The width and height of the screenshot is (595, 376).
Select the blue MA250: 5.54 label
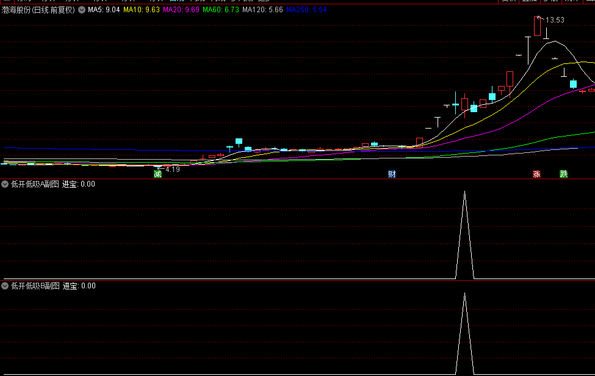[306, 10]
